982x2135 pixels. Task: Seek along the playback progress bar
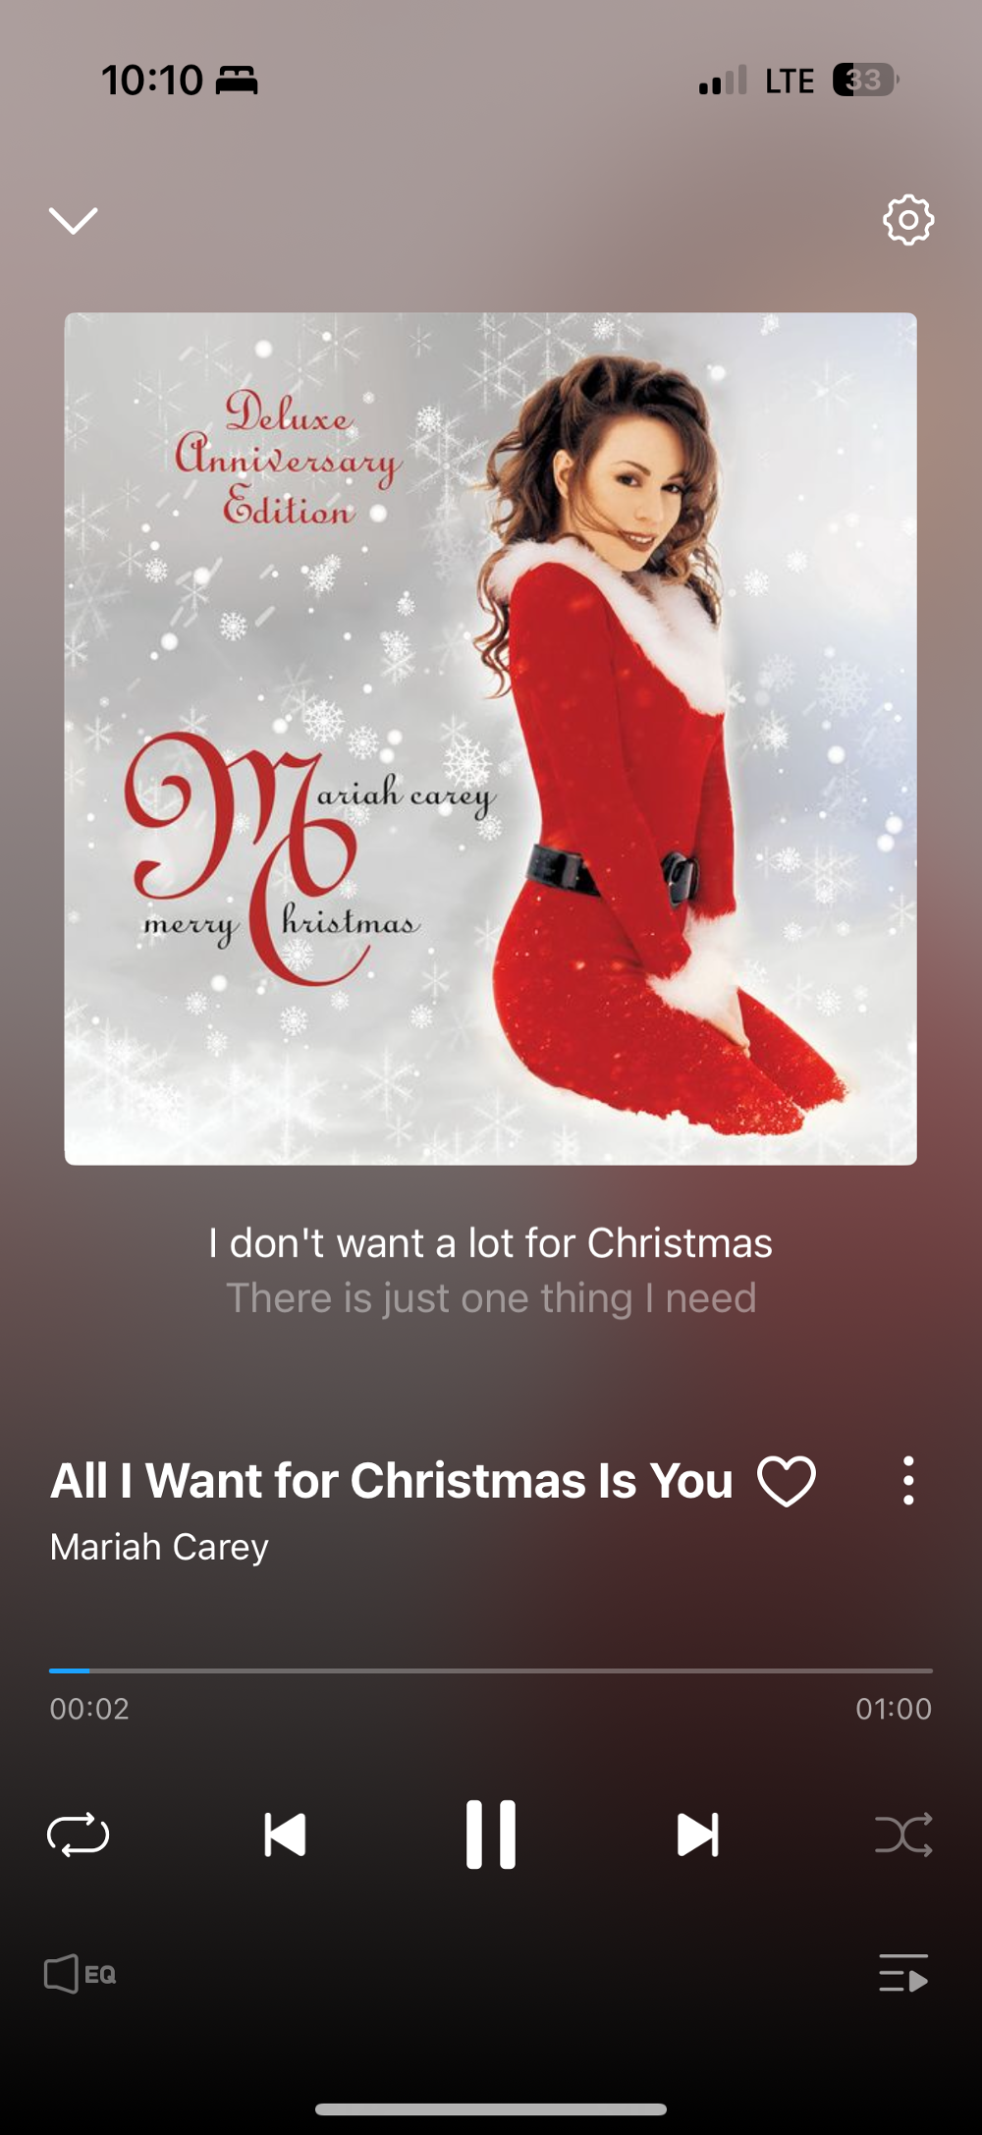point(491,1670)
